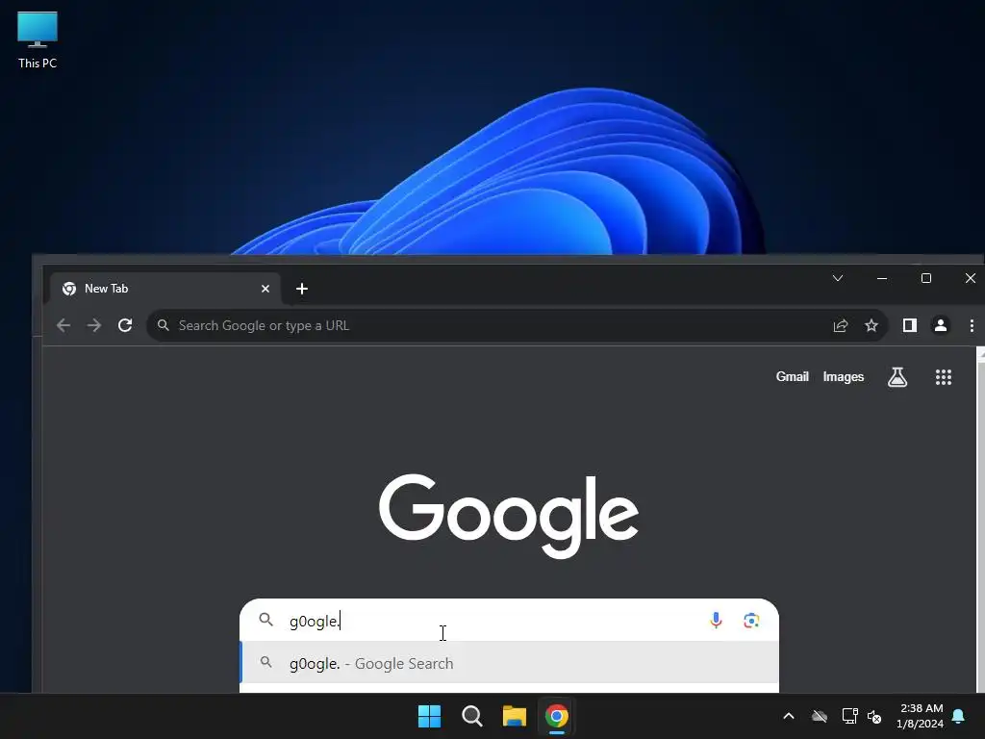Image resolution: width=985 pixels, height=739 pixels.
Task: Click the Chrome forward arrow
Action: pos(94,325)
